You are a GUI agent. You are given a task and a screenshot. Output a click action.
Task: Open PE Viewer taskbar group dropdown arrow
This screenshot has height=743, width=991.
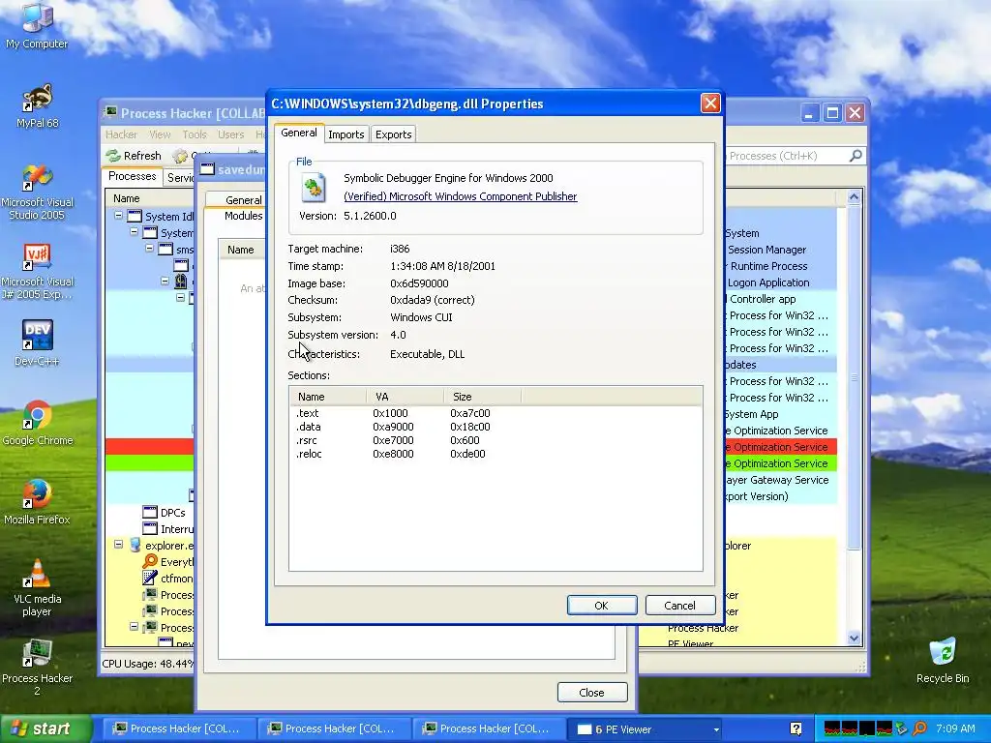pyautogui.click(x=716, y=729)
